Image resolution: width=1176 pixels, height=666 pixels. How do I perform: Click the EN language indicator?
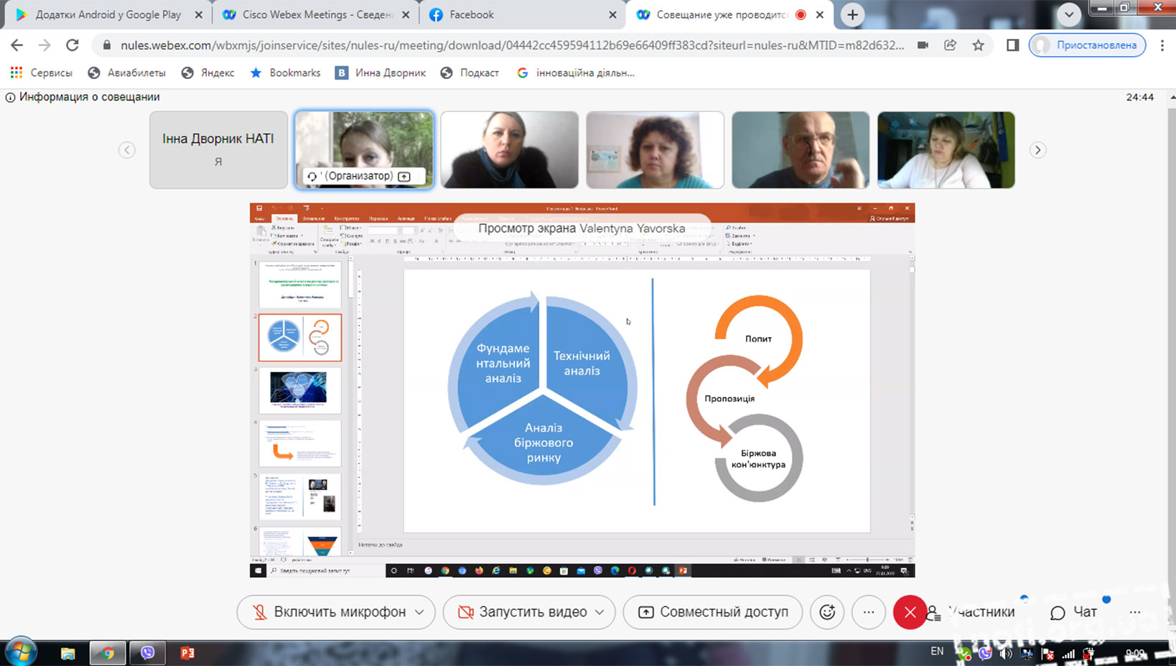pyautogui.click(x=937, y=651)
